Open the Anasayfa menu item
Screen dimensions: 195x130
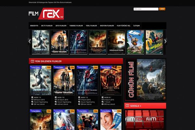[x=34, y=26]
